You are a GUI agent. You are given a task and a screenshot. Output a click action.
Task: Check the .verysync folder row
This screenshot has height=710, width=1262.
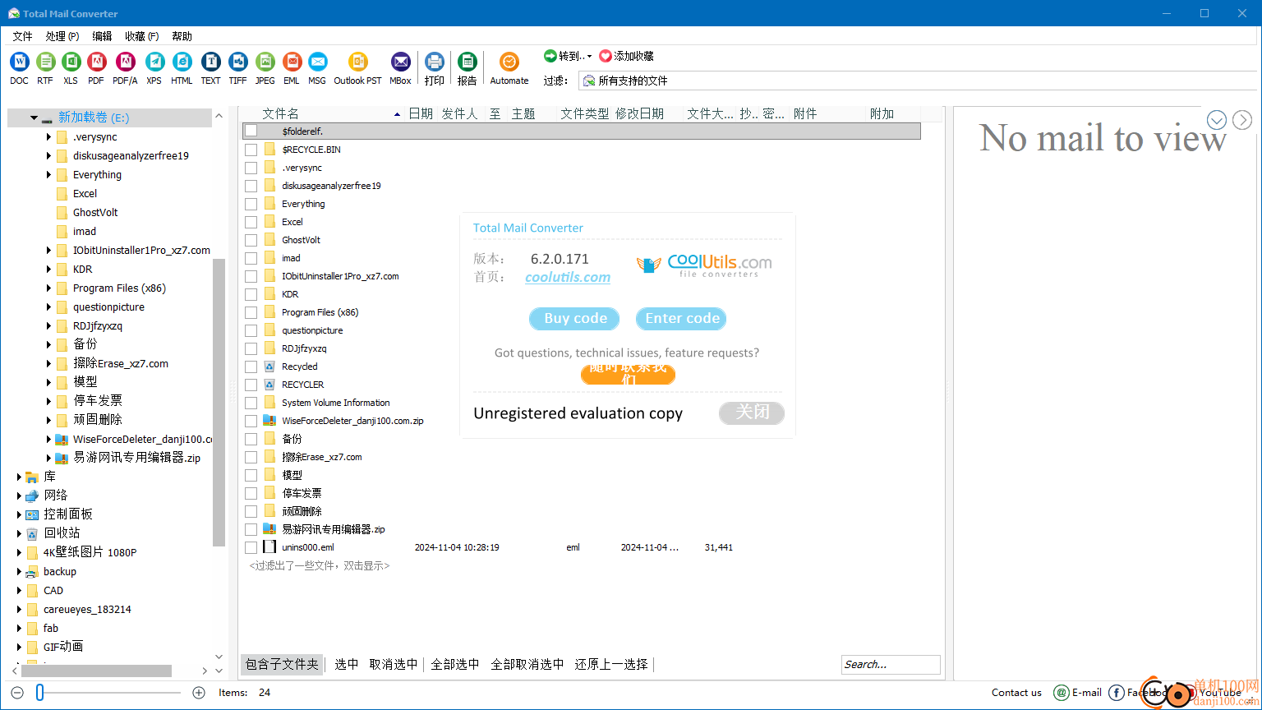(x=251, y=168)
